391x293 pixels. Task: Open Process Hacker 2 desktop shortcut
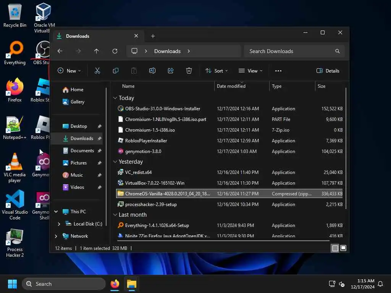(15, 243)
